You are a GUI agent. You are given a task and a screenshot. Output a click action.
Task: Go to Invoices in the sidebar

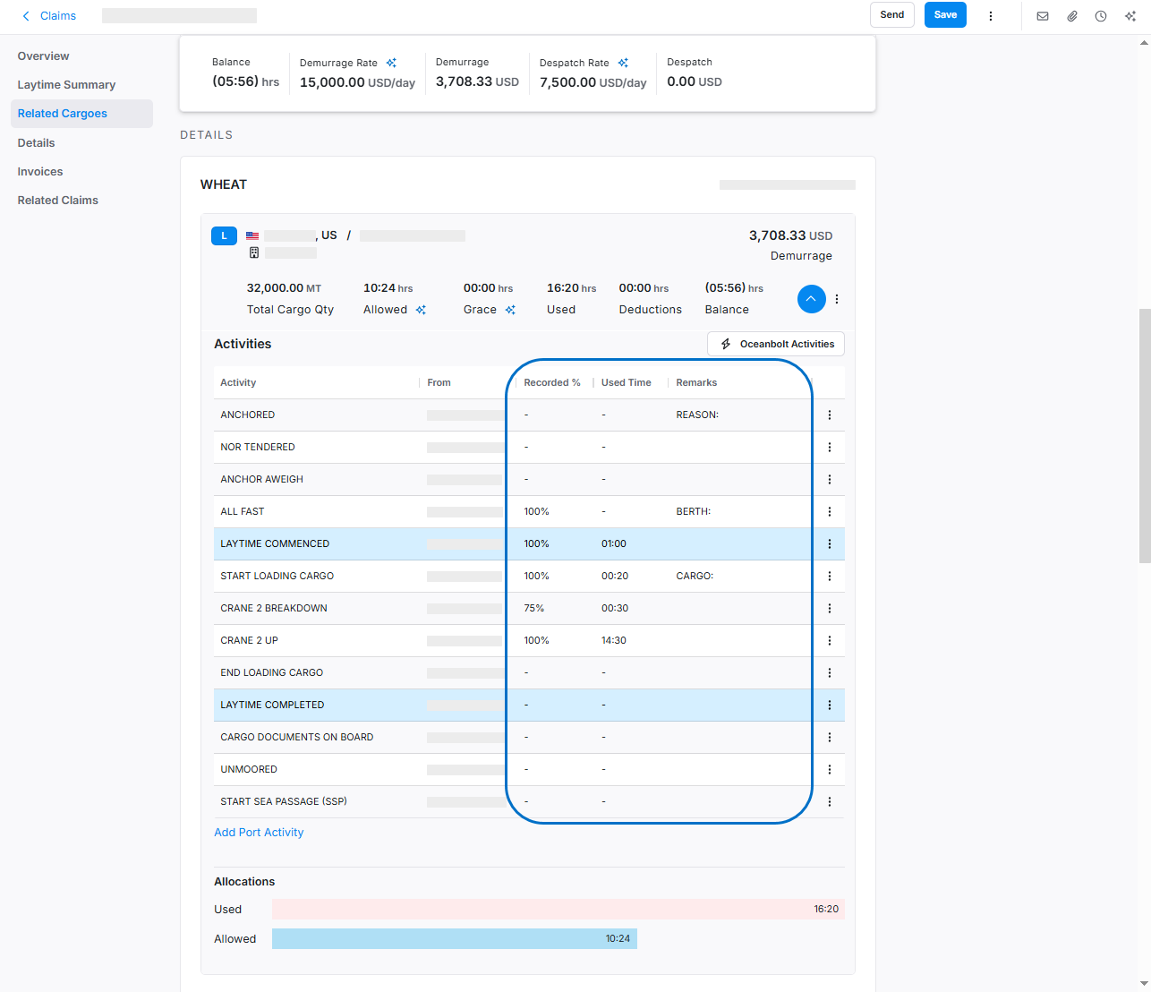(x=40, y=172)
